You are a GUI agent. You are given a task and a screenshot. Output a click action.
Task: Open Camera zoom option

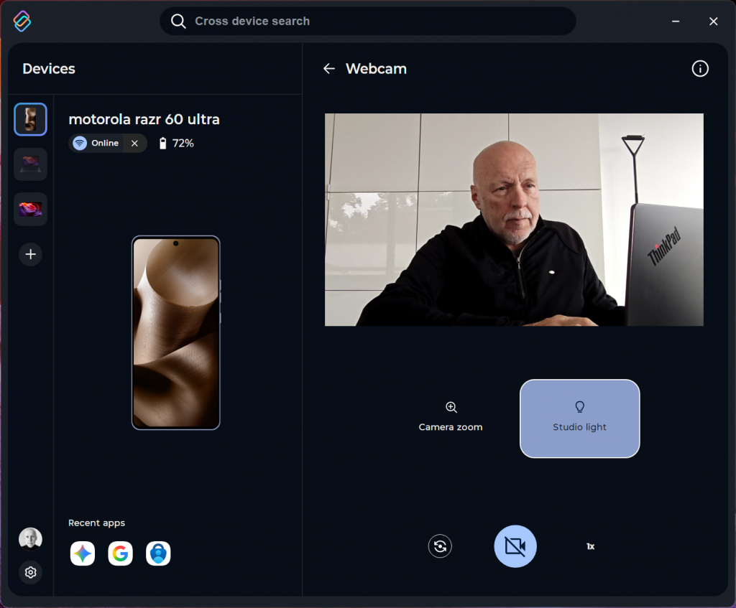pyautogui.click(x=451, y=417)
